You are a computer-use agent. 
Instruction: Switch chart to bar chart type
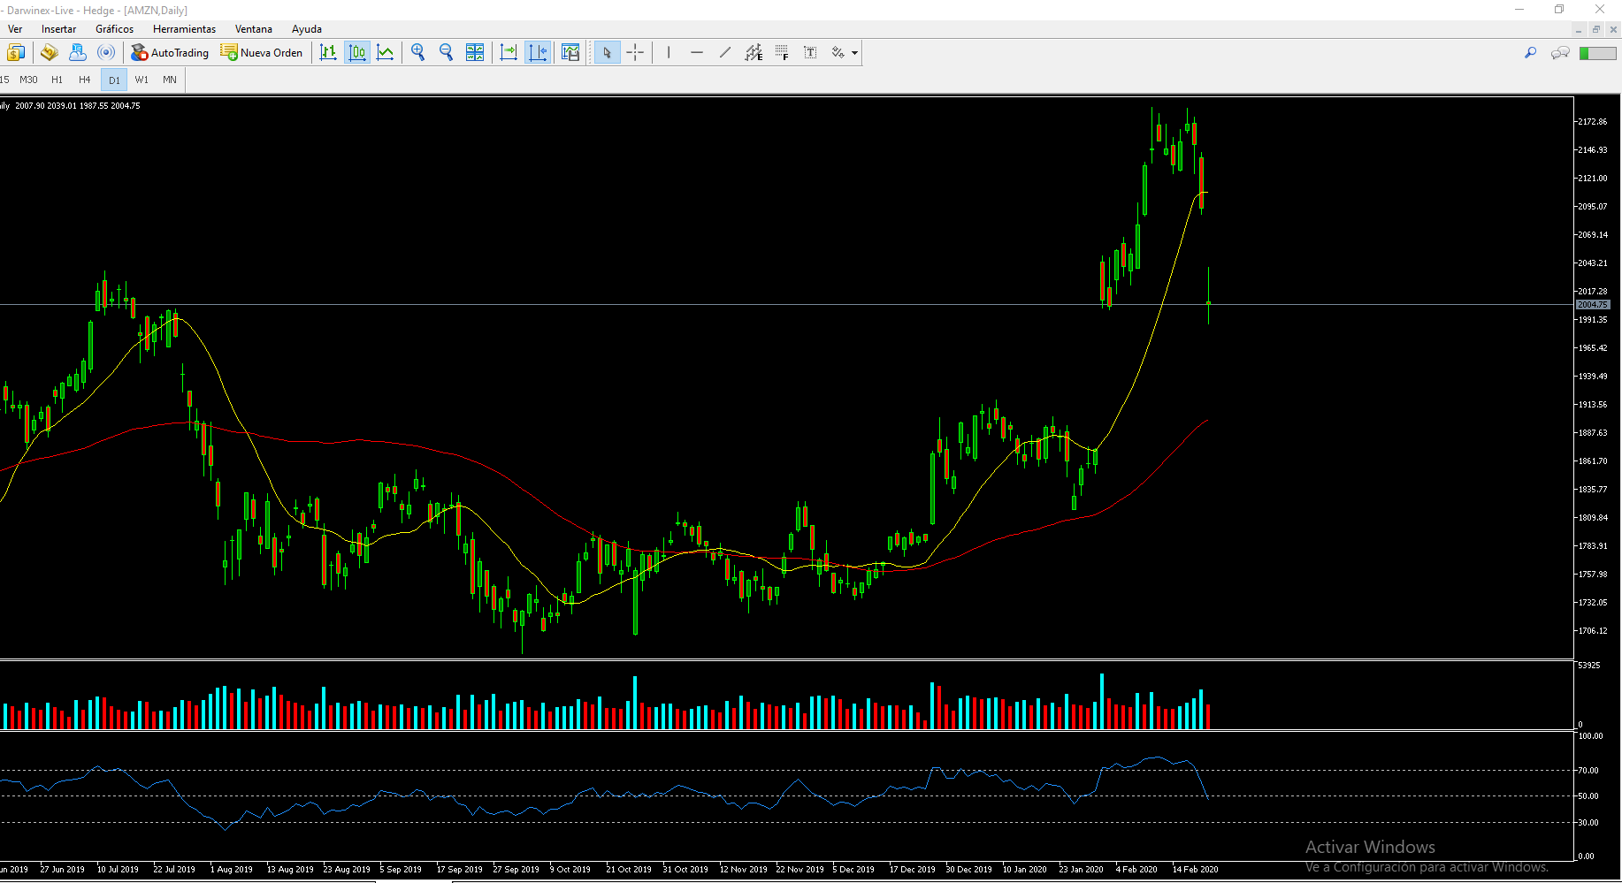coord(328,53)
